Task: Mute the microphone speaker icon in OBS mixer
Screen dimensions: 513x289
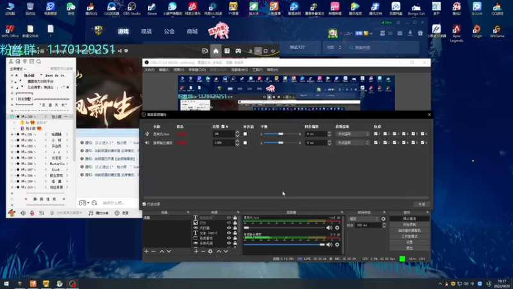Action: [330, 227]
